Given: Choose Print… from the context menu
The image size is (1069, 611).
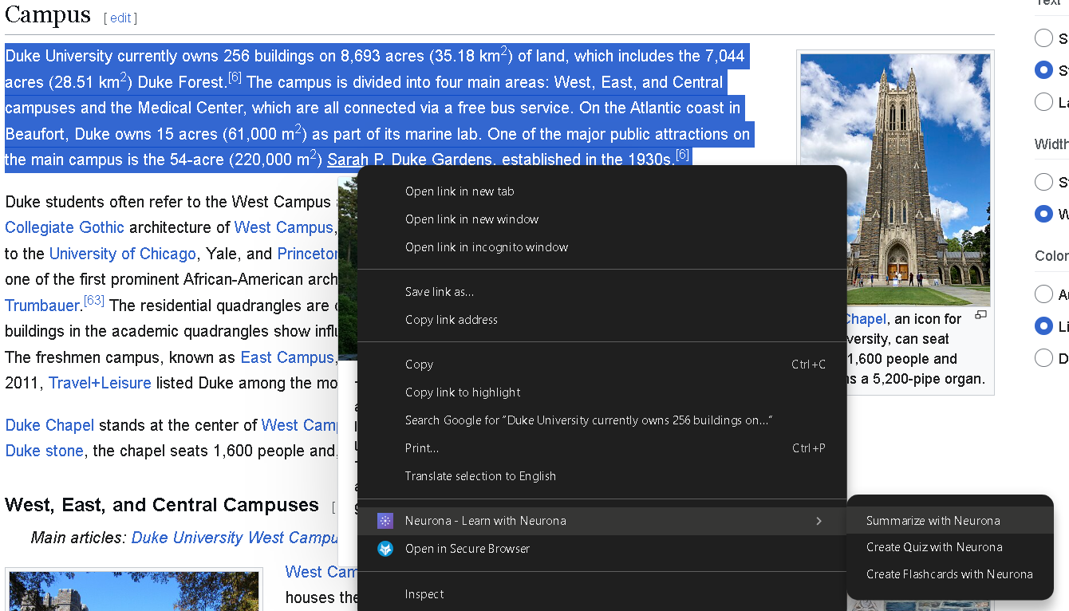Looking at the screenshot, I should point(602,448).
